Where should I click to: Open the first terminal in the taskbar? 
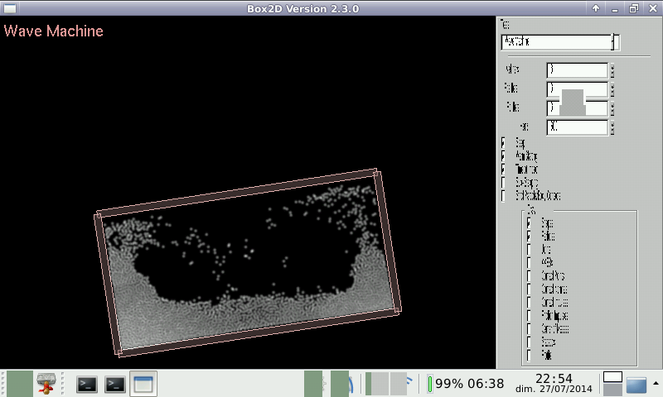coord(87,384)
